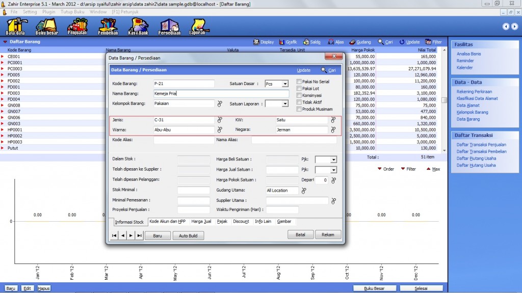Viewport: 522px width, 293px height.
Task: Open the Satuan Laporan dropdown
Action: (x=284, y=104)
